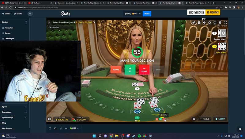The width and height of the screenshot is (245, 139).
Task: Switch to the Sports section
Action: (x=18, y=14)
